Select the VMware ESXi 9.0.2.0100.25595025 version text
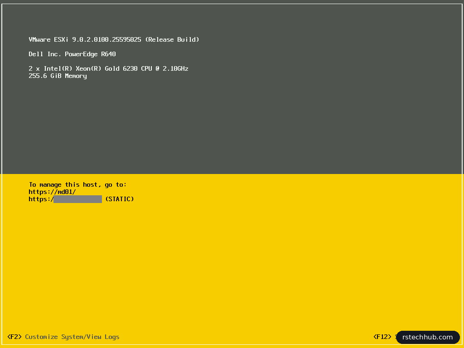Screen dimensions: 464x348 click(114, 40)
